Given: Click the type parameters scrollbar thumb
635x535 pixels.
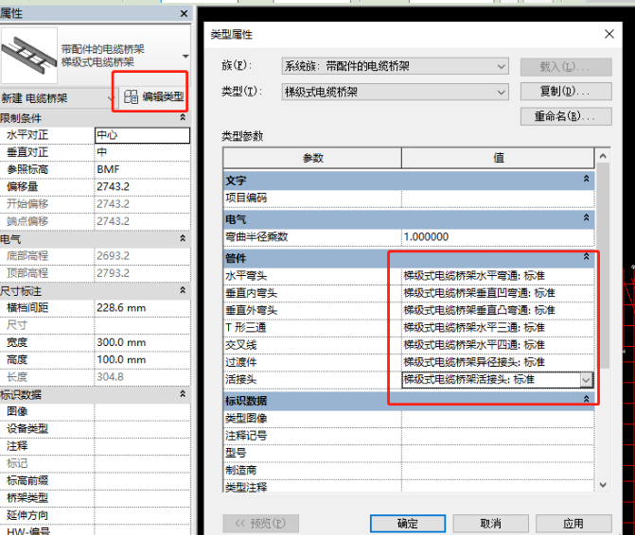Looking at the screenshot, I should click(x=603, y=266).
